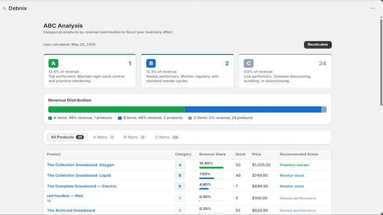The width and height of the screenshot is (383, 215).
Task: Click blue B Items legend square
Action: click(120, 118)
